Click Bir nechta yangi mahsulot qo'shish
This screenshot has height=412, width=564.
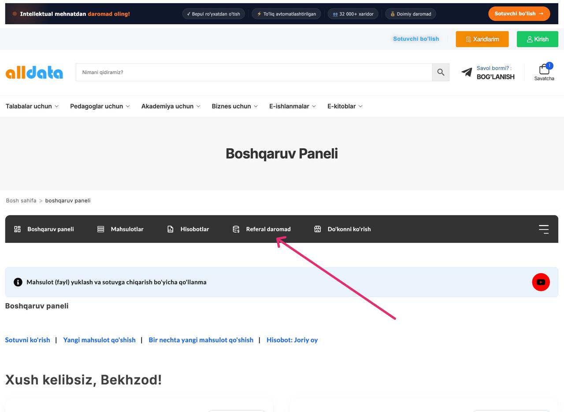click(x=201, y=340)
